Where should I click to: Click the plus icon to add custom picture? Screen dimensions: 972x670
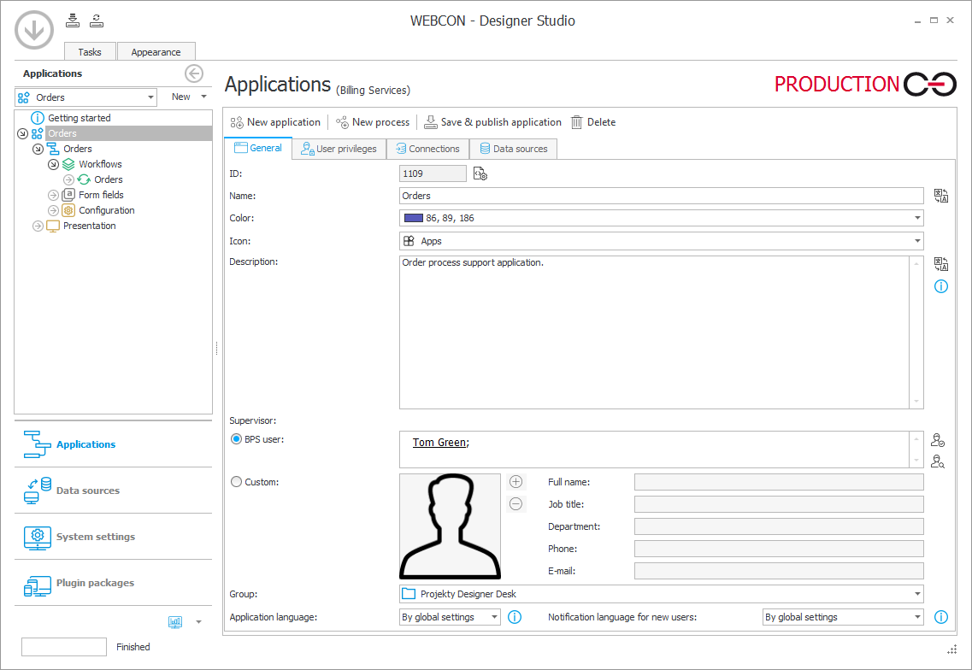515,482
